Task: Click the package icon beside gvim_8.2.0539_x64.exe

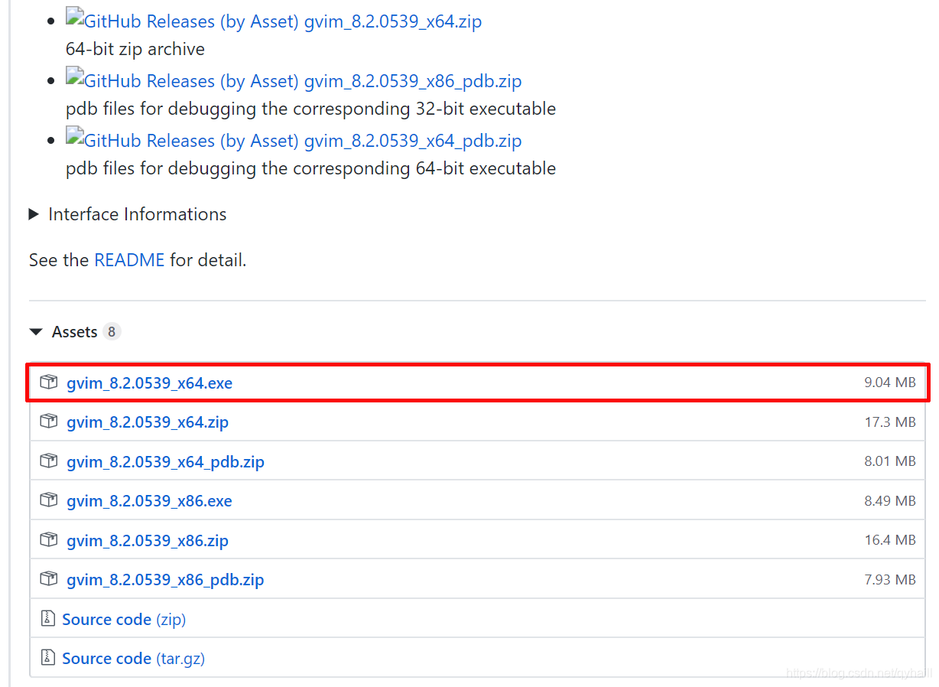Action: coord(49,382)
